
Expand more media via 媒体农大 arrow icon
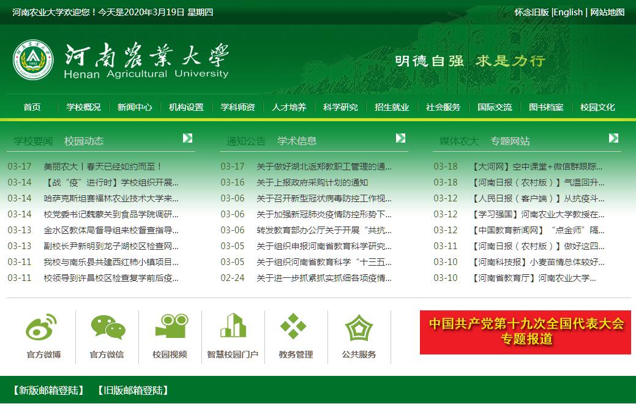(613, 138)
